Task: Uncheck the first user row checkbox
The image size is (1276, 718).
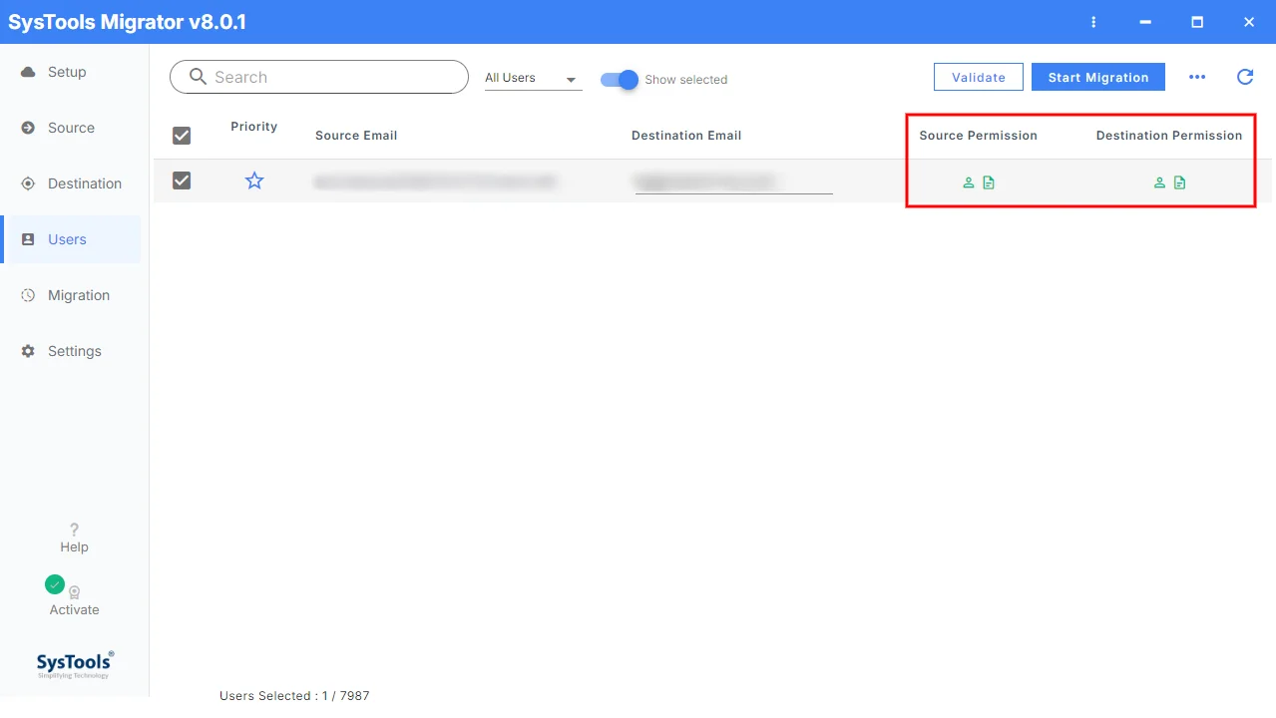Action: [x=182, y=180]
